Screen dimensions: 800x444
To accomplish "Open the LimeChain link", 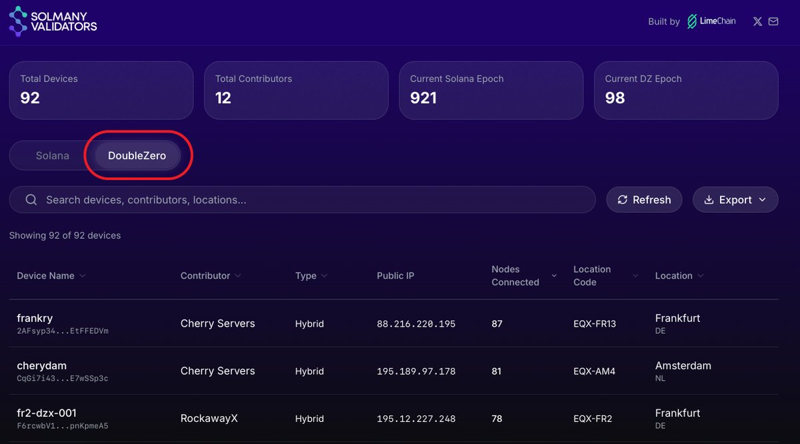I will [711, 21].
